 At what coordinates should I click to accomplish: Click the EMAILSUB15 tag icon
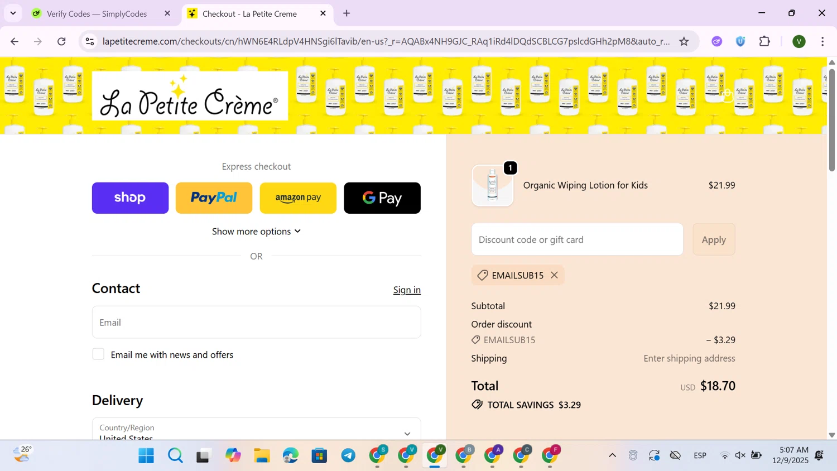(x=483, y=275)
